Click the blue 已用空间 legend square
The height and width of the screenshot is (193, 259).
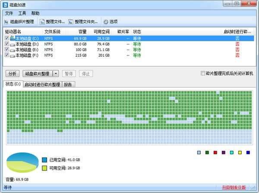(44, 160)
